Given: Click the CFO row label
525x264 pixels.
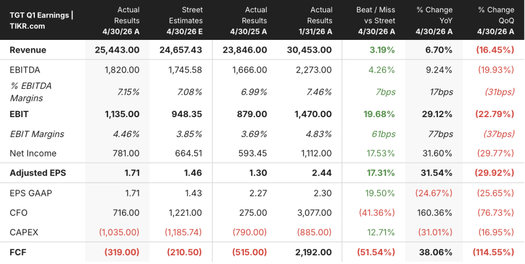Looking at the screenshot, I should click(x=18, y=213).
